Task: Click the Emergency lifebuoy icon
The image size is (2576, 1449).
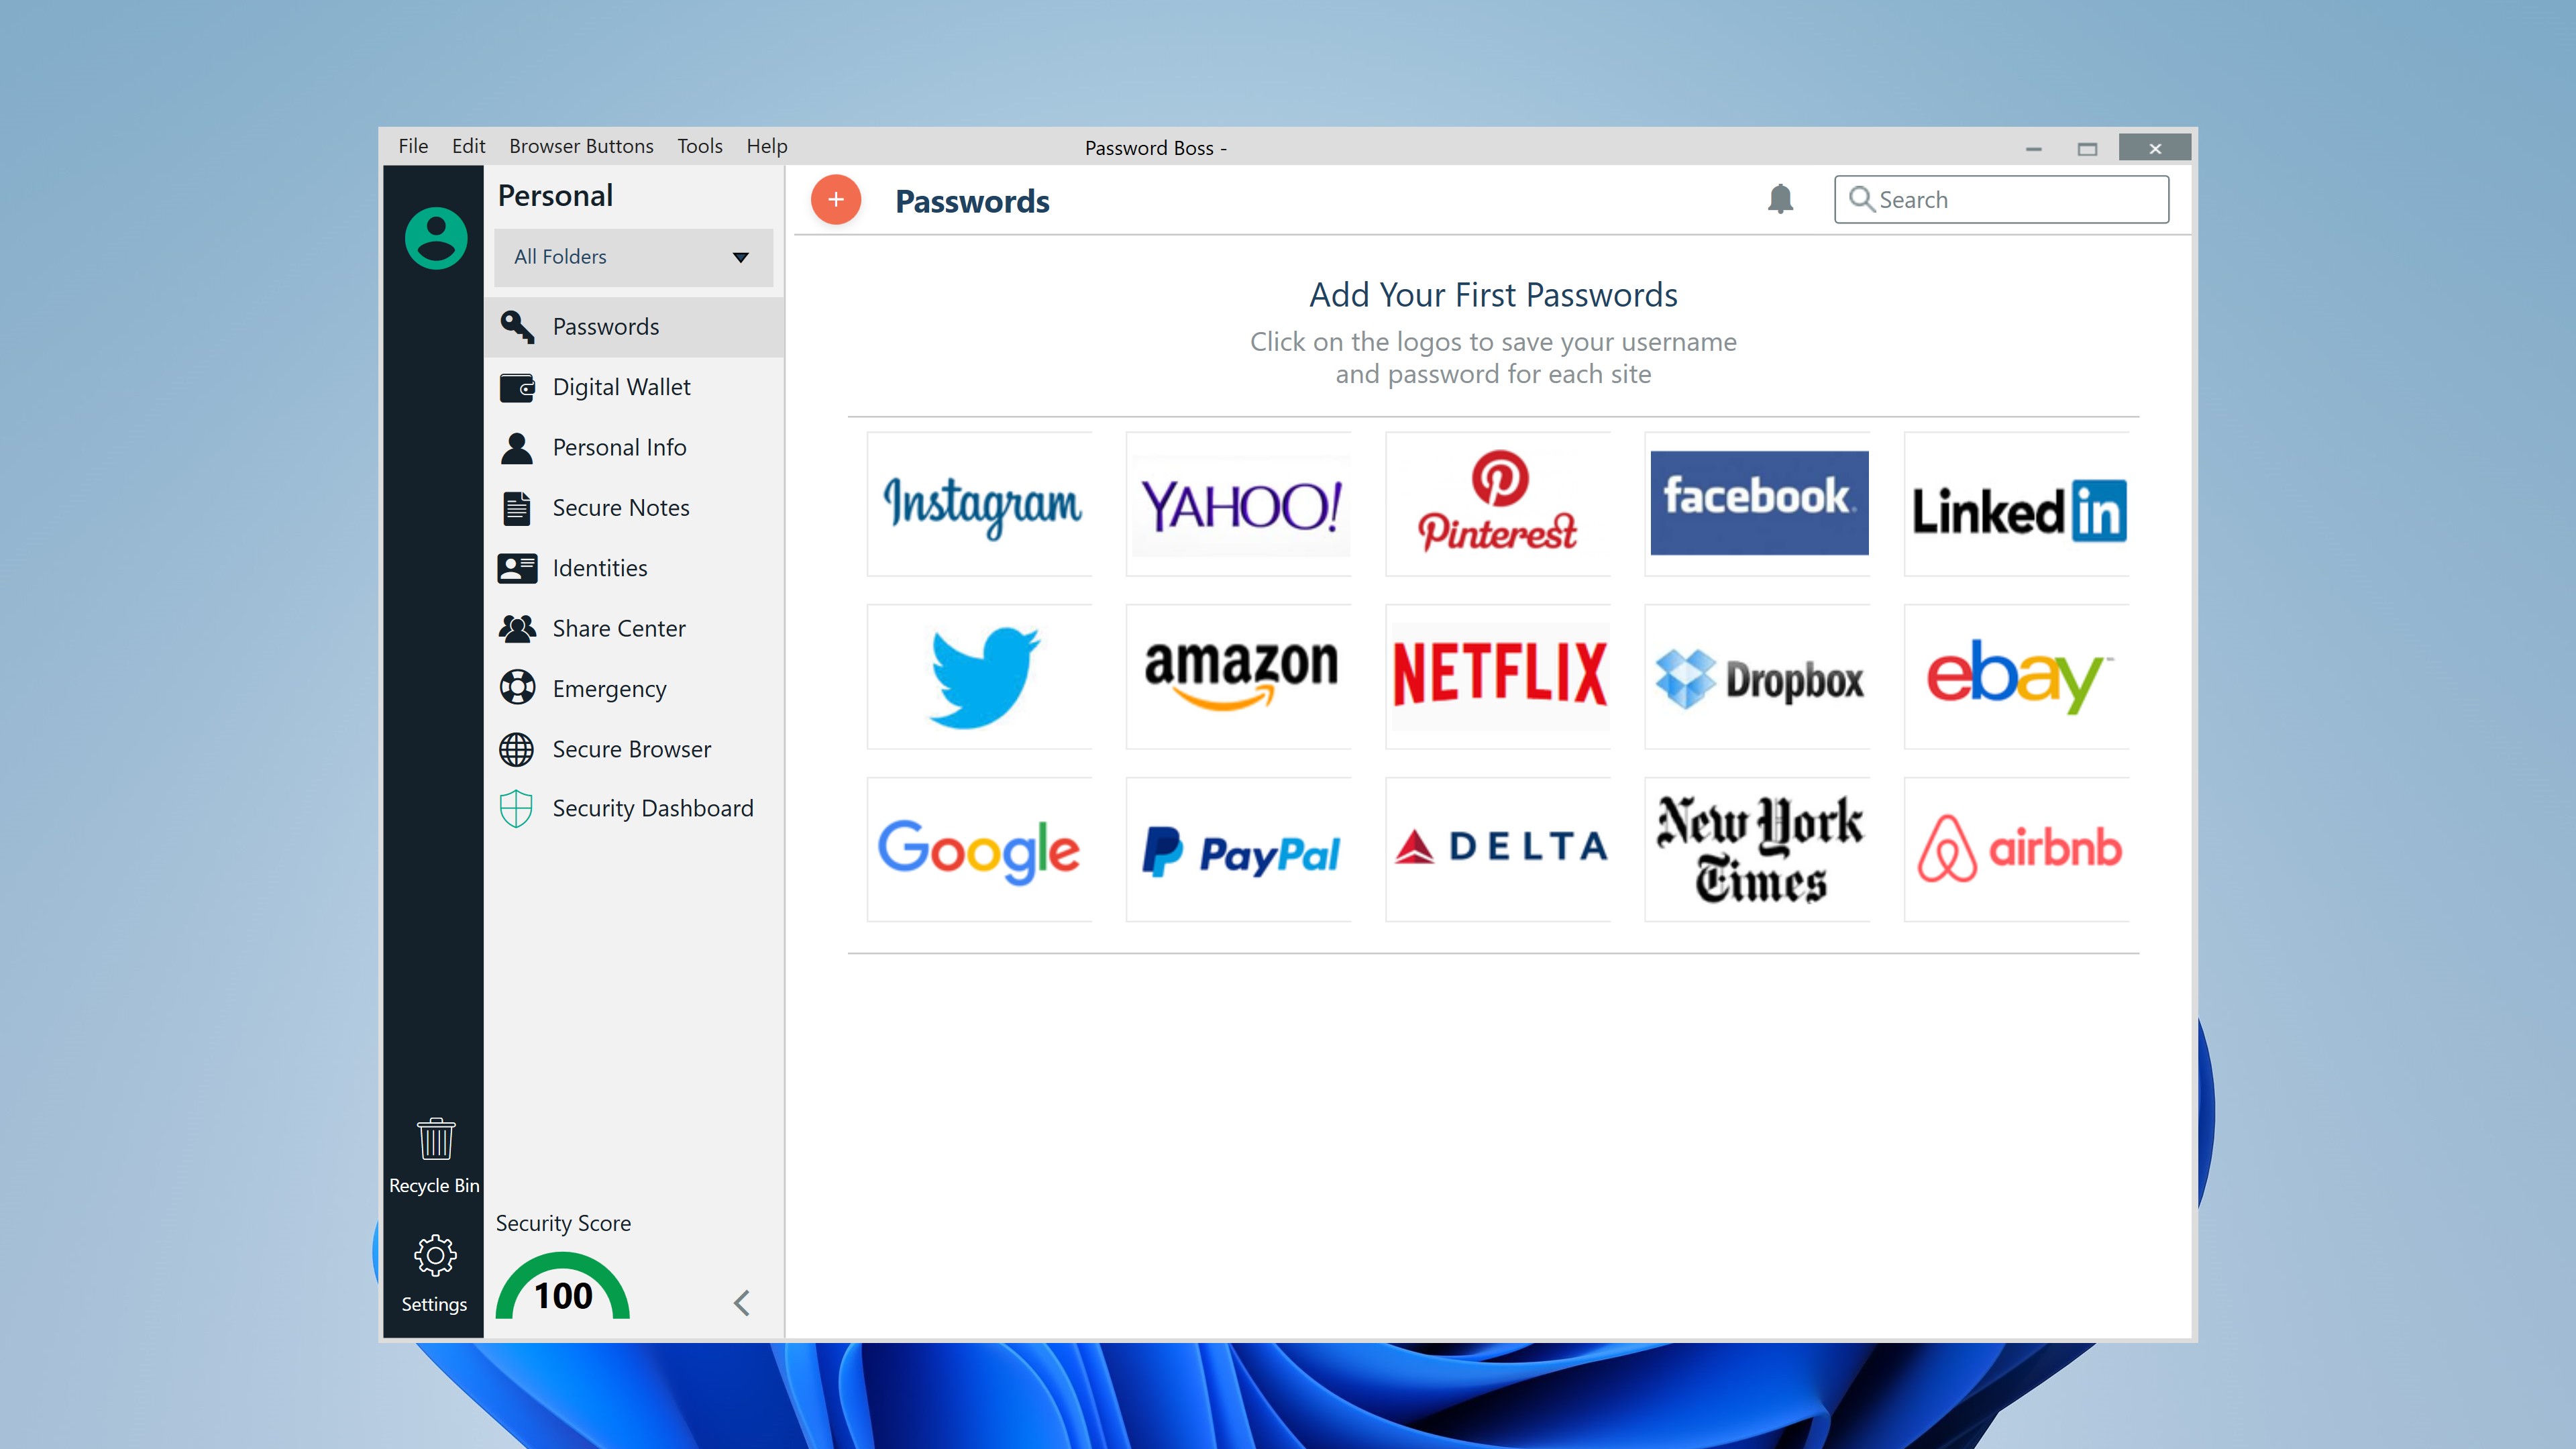Action: (x=517, y=688)
